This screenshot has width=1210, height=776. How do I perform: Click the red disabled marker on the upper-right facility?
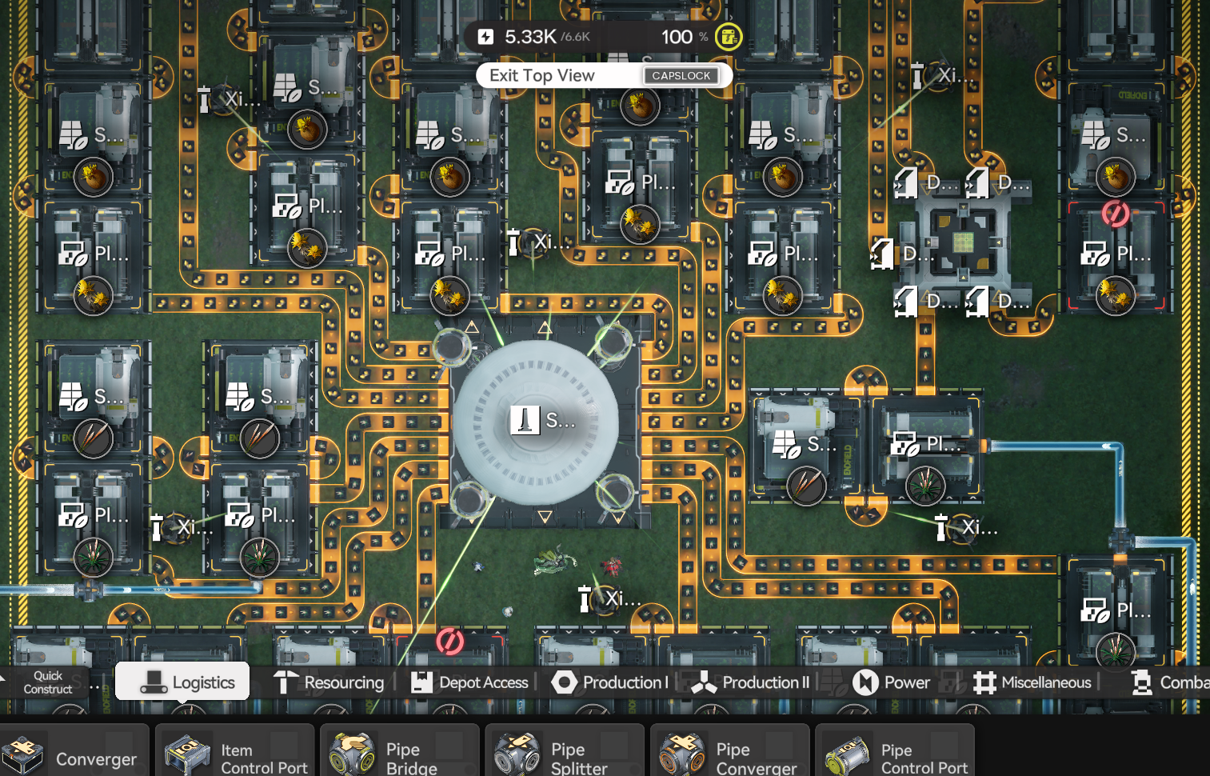click(x=1115, y=214)
